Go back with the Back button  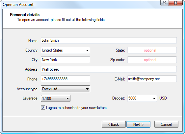click(114, 124)
